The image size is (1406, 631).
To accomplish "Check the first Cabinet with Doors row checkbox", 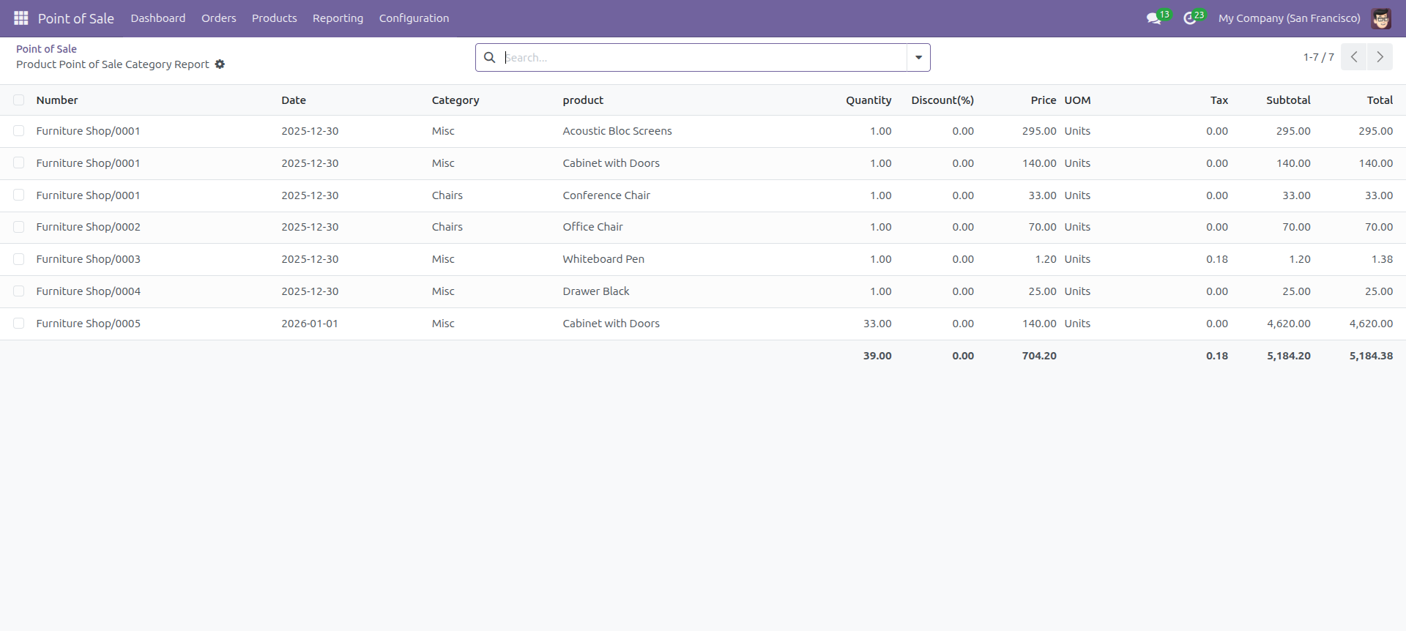I will coord(19,163).
